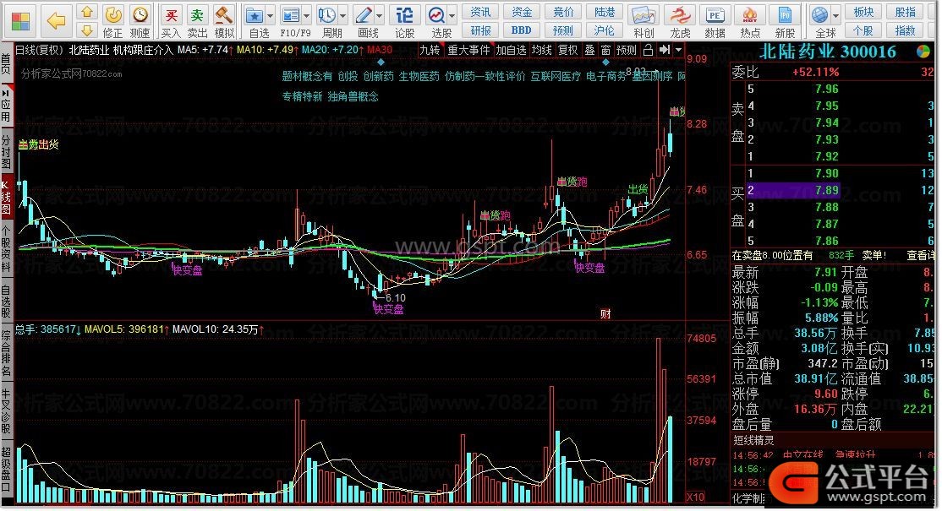
Task: Switch to the 自选股 sidebar tab
Action: [x=6, y=301]
